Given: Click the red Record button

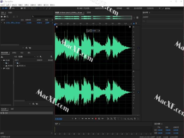Looking at the screenshot, I should (x=96, y=118).
